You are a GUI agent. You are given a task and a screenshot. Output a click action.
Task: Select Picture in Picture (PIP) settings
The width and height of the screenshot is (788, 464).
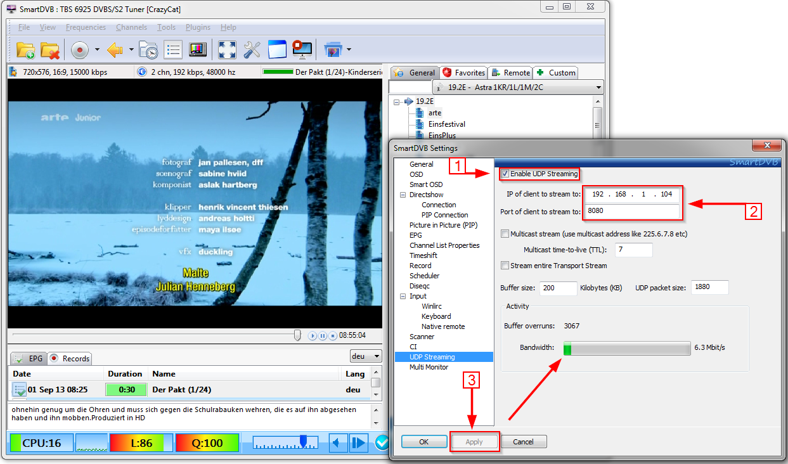click(443, 225)
